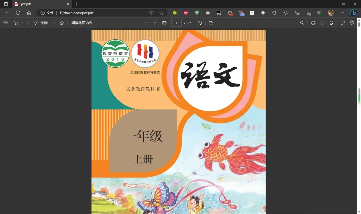
Task: Expand the 绘制 draw options dropdown arrow
Action: (x=53, y=23)
